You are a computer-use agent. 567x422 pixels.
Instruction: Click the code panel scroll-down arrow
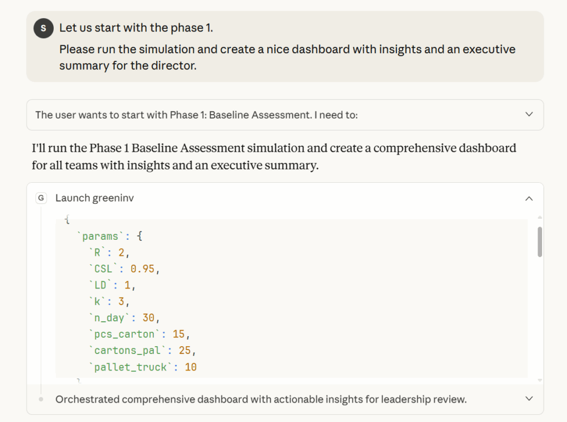coord(540,380)
